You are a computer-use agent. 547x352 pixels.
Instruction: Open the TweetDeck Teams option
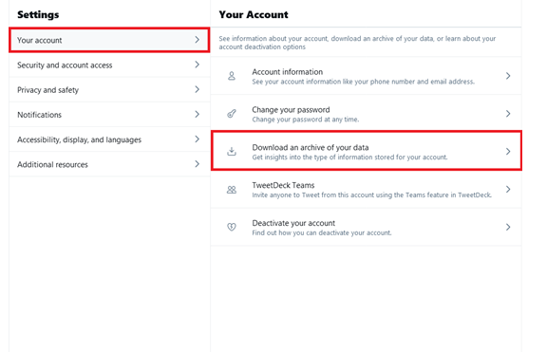(x=367, y=189)
